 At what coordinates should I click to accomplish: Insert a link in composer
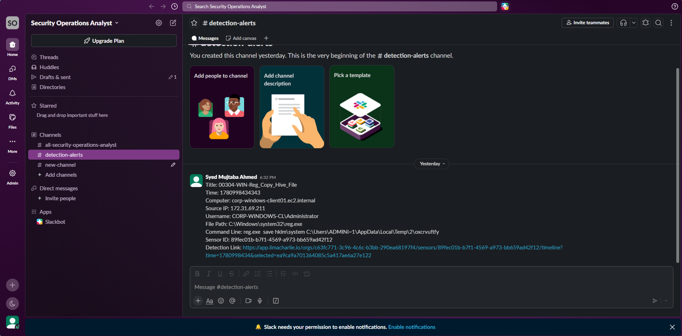point(246,274)
